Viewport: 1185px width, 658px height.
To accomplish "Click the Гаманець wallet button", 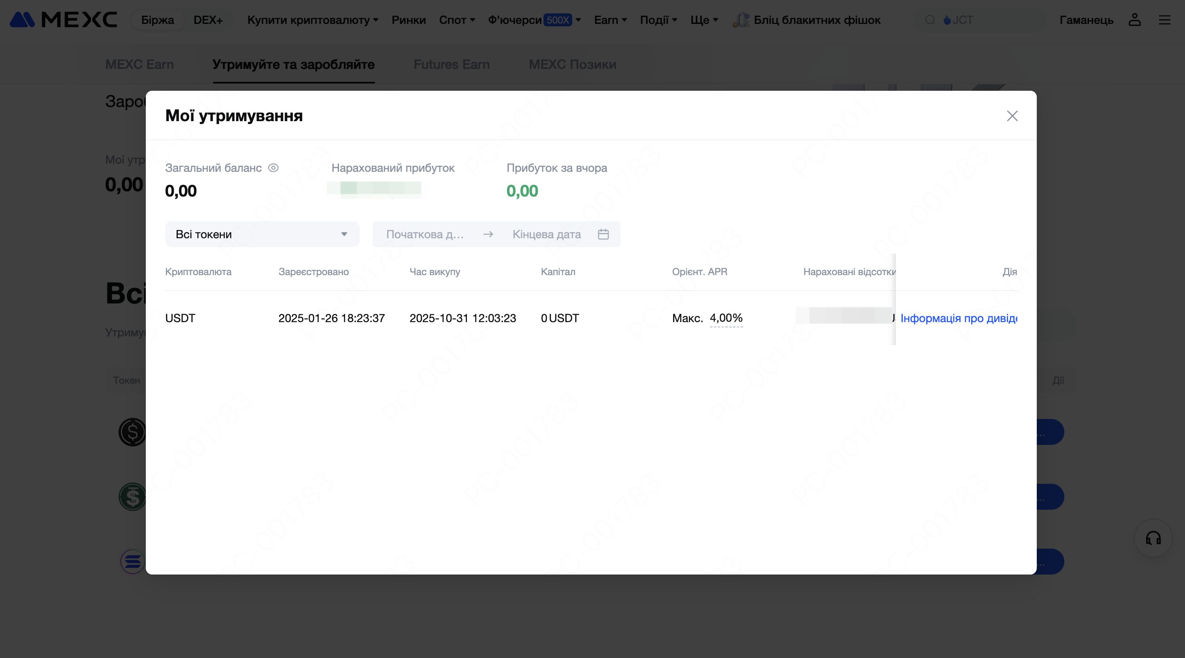I will [1086, 20].
